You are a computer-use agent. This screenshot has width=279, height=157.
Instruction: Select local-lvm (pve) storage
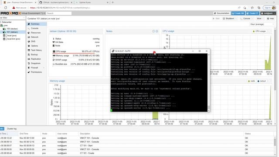point(14,39)
